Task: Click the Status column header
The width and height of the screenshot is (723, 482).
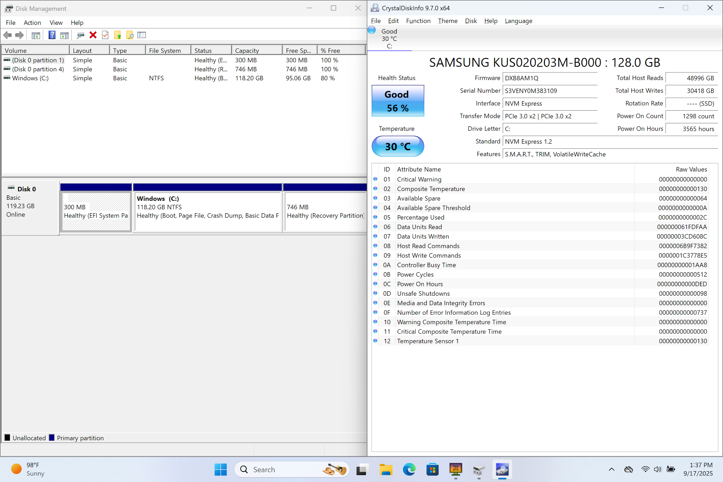Action: pyautogui.click(x=211, y=50)
